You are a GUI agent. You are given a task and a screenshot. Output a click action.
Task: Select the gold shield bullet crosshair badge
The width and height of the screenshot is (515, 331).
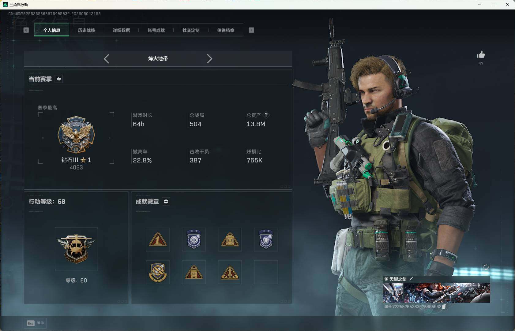click(158, 272)
